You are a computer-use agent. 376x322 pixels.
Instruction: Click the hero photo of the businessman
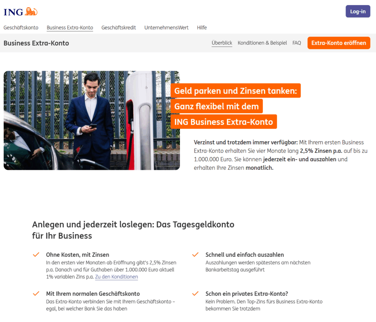(91, 120)
